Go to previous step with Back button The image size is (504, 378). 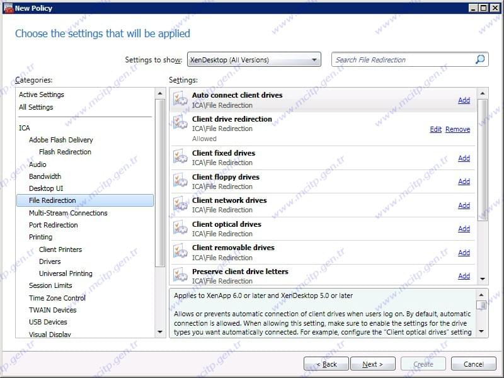pyautogui.click(x=326, y=364)
